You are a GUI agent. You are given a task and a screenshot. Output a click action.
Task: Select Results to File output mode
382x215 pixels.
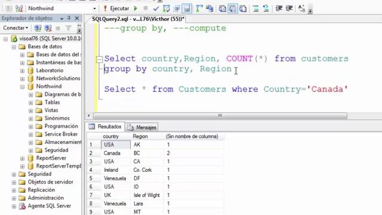click(243, 9)
